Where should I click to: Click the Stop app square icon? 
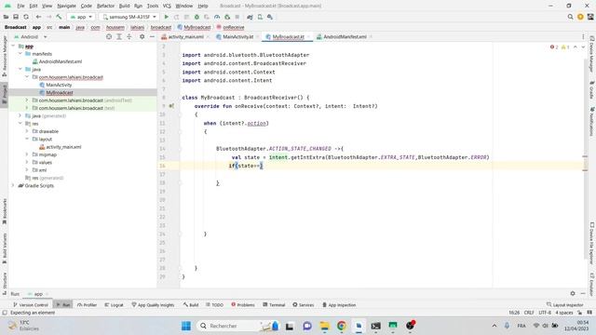click(237, 17)
